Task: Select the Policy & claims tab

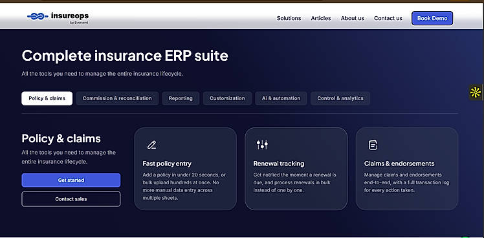Action: pos(47,98)
